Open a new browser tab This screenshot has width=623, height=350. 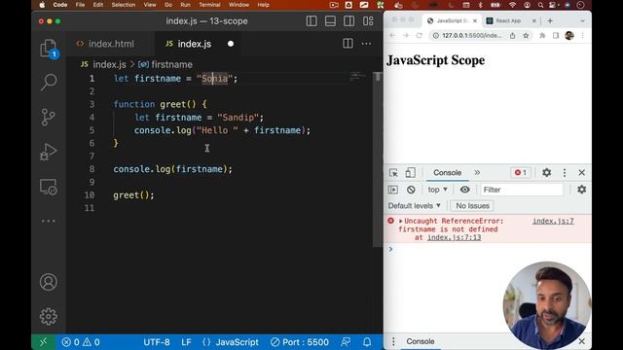click(550, 20)
